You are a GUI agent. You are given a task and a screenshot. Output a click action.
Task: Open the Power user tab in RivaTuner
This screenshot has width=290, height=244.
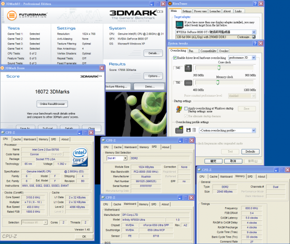[x=200, y=11]
